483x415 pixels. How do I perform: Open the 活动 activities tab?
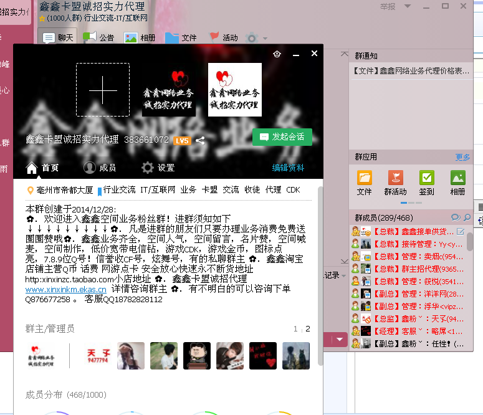(x=223, y=37)
